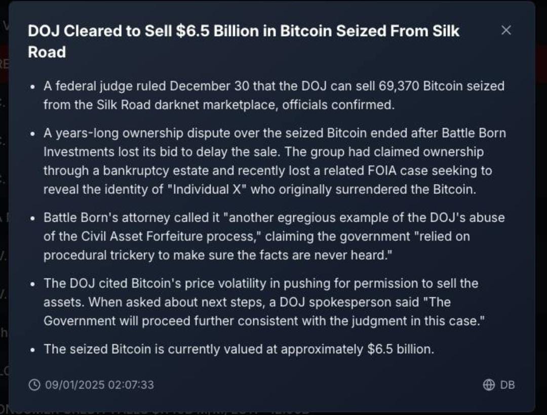547x415 pixels.
Task: Click the clock icon beside the timestamp
Action: (x=34, y=385)
